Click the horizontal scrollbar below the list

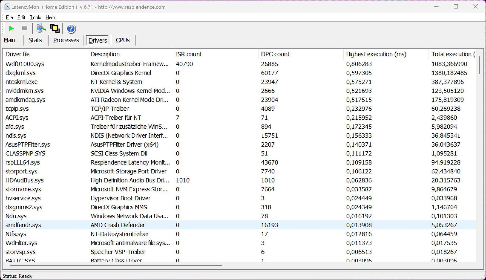coord(116,265)
